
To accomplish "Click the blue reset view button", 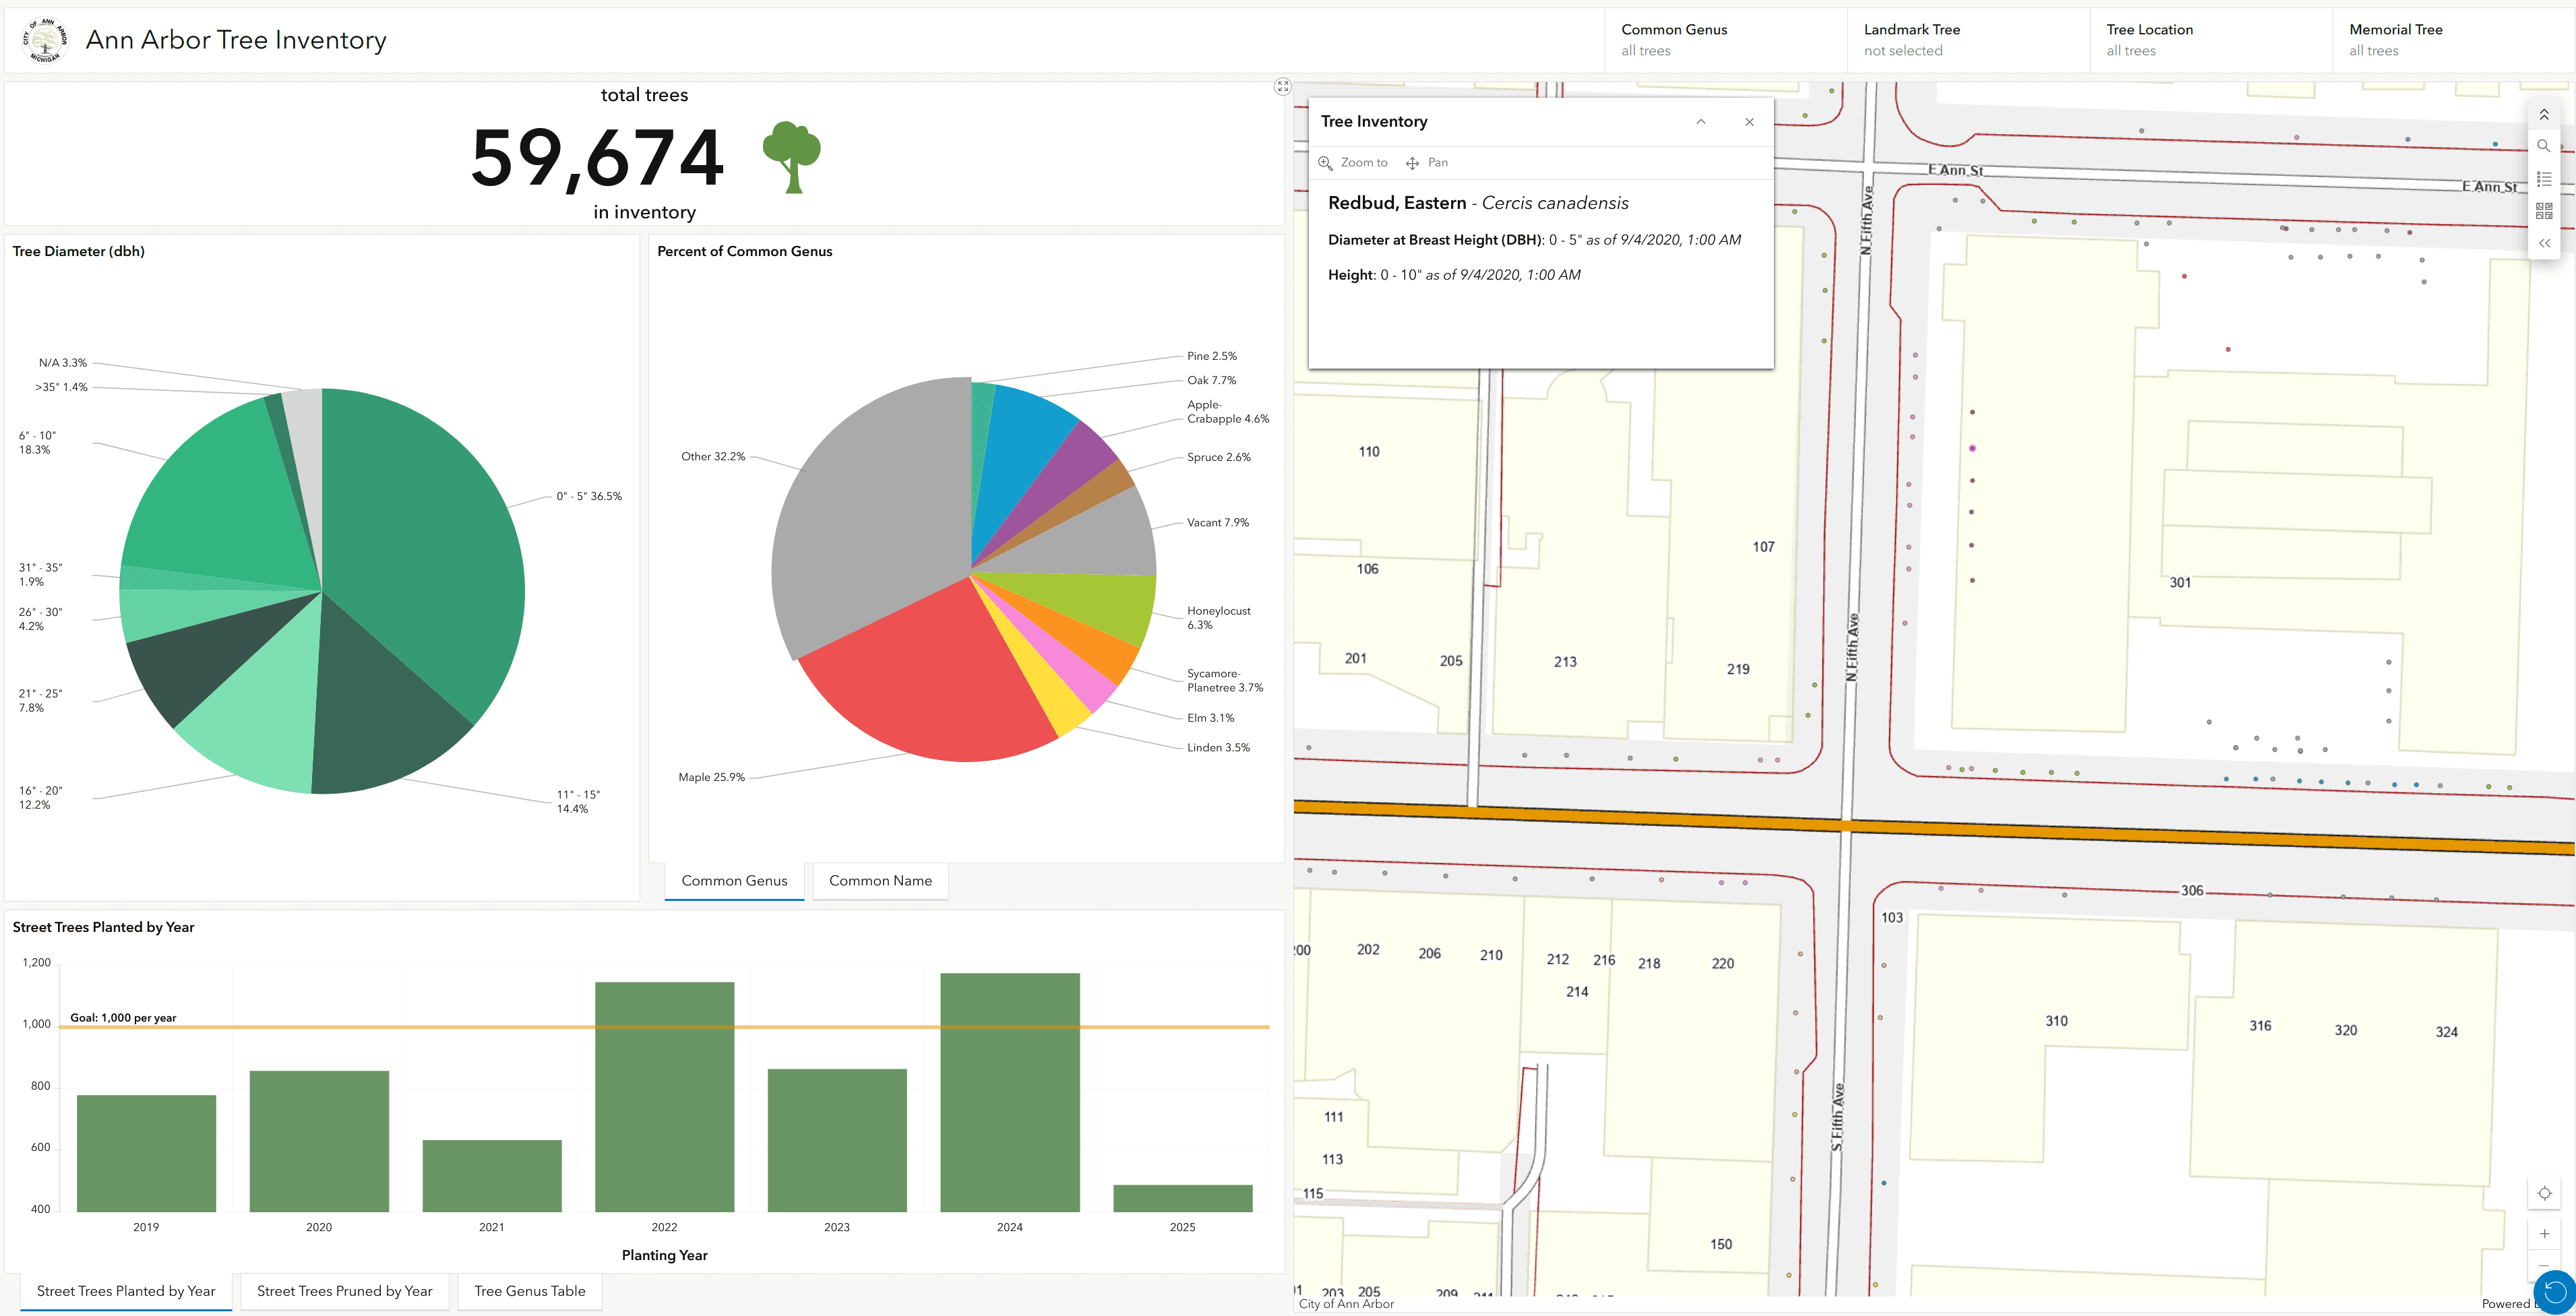I will pos(2553,1291).
